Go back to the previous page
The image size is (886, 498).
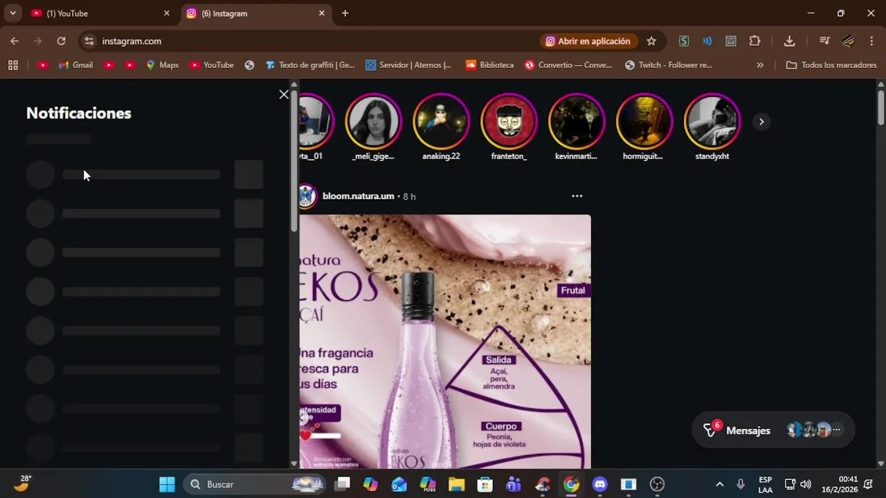15,41
